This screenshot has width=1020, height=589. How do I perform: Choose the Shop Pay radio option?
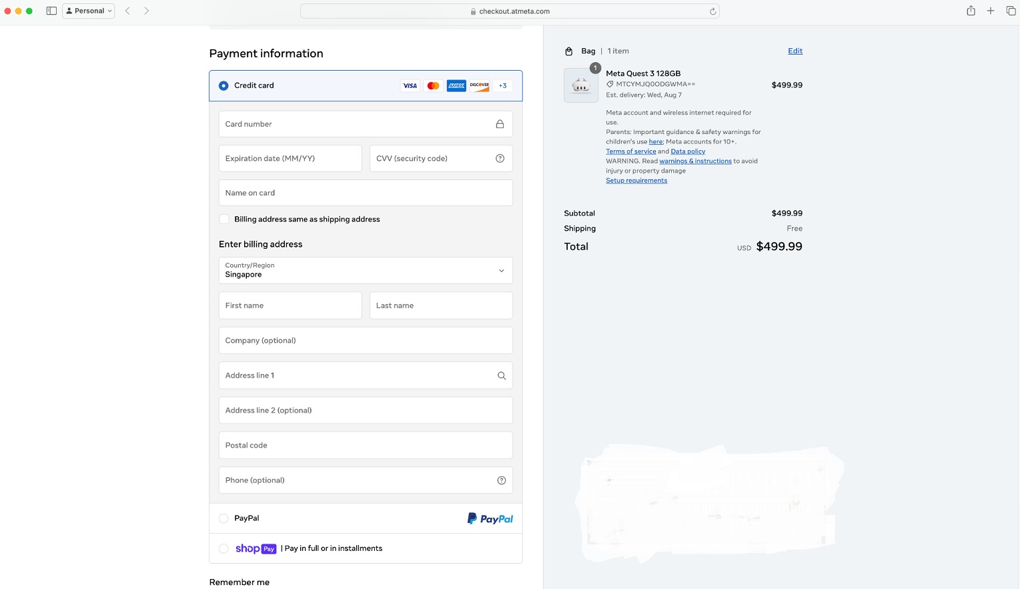[223, 549]
